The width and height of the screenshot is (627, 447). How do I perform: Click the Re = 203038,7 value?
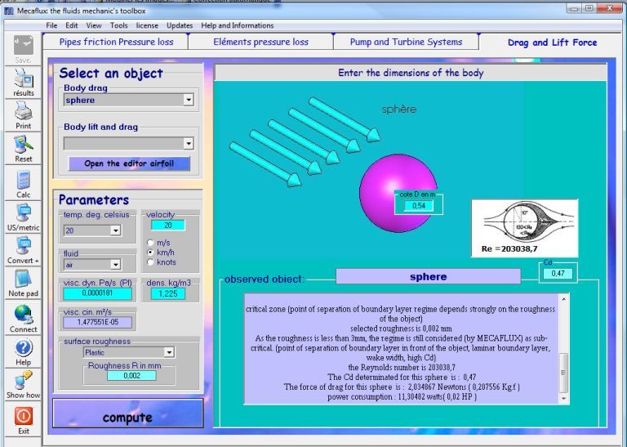[x=509, y=249]
